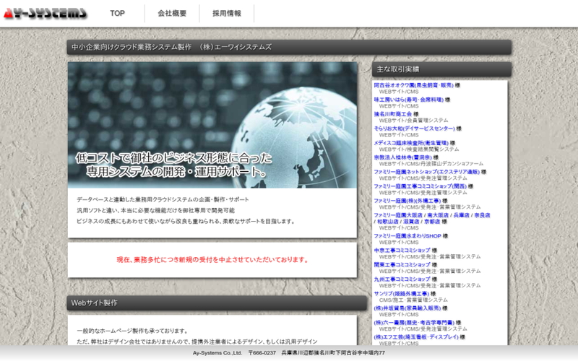Viewport: 578px width, 361px height.
Task: Open the 猪名川町商工会 link
Action: [x=393, y=114]
